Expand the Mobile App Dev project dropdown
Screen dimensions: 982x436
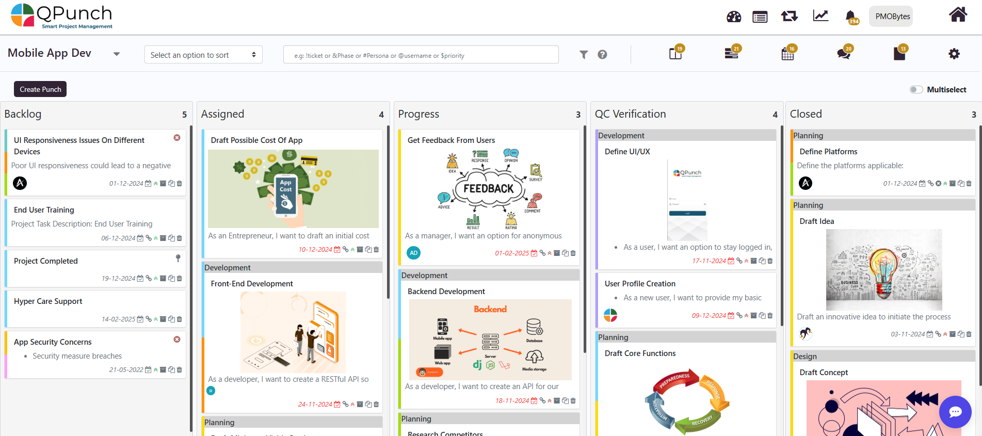click(x=117, y=54)
